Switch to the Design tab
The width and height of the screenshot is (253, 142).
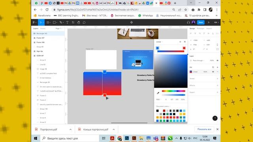192,28
